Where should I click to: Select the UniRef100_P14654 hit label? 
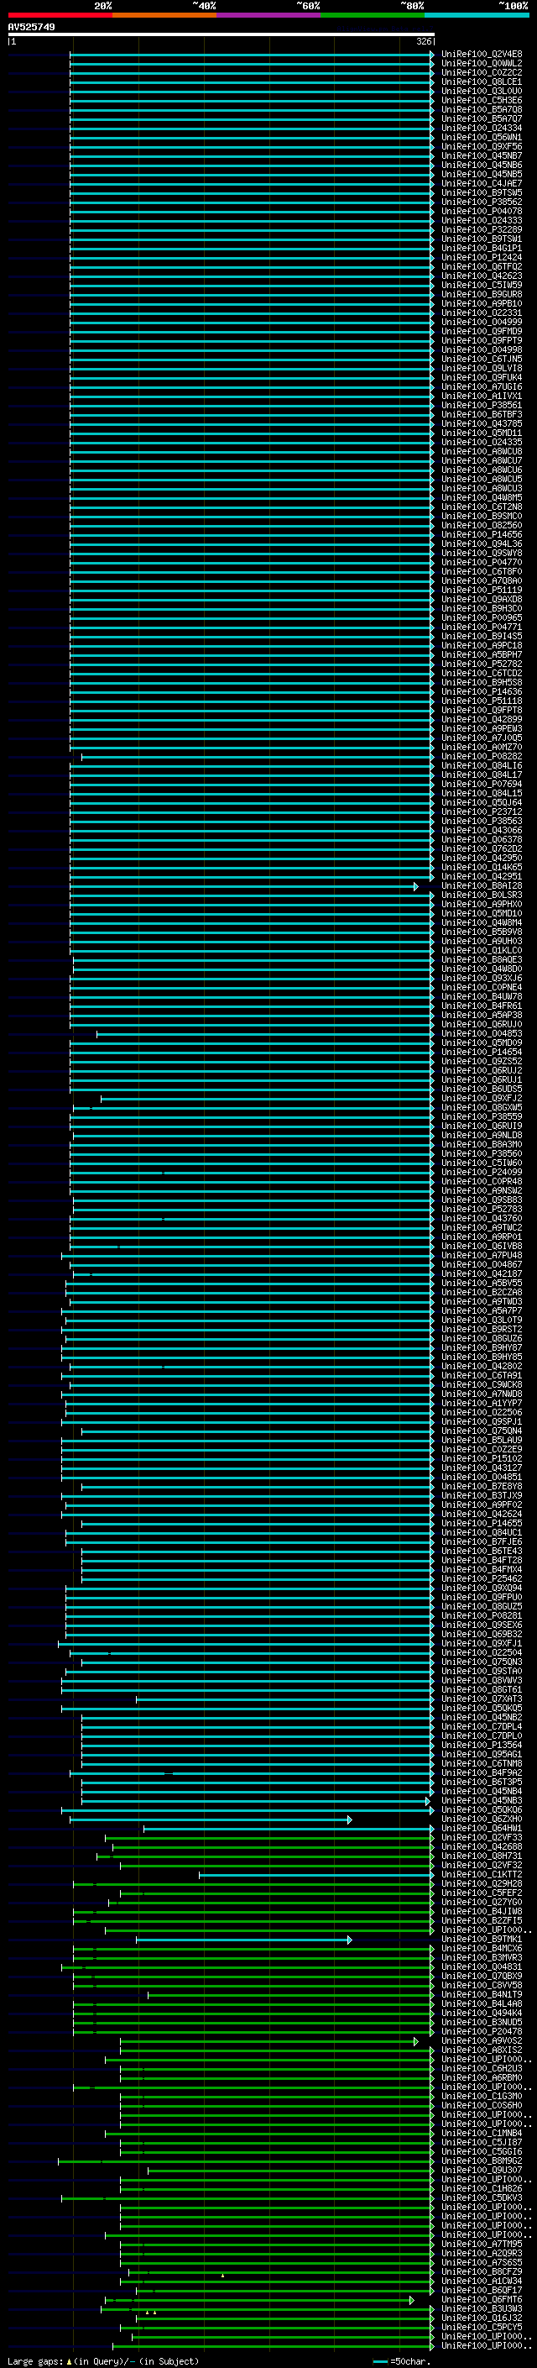point(482,1053)
